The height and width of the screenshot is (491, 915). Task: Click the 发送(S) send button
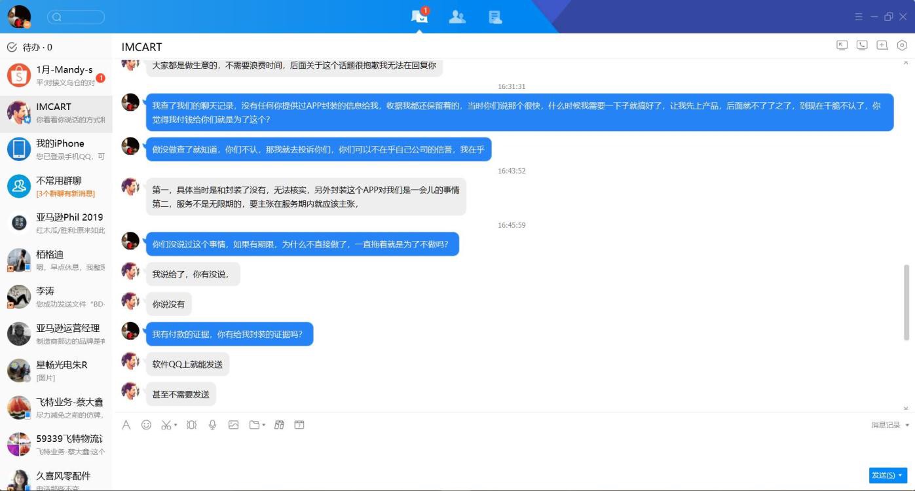click(x=883, y=475)
